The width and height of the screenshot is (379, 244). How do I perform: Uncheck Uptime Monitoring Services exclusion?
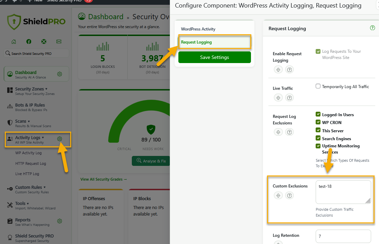pos(318,146)
